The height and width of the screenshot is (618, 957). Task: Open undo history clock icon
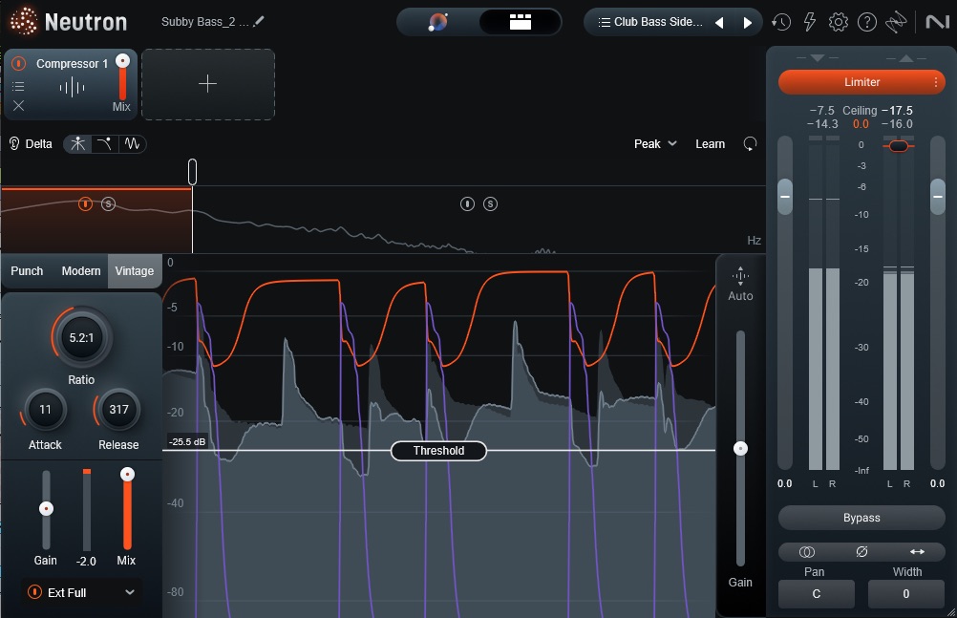click(780, 22)
